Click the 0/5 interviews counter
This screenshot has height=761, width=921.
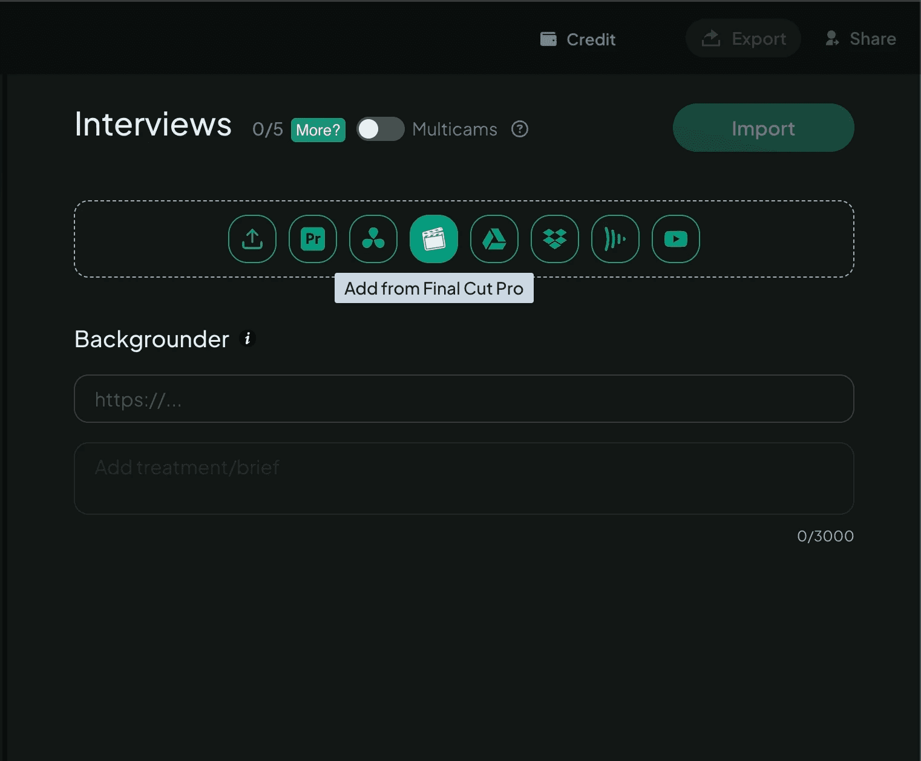coord(267,129)
